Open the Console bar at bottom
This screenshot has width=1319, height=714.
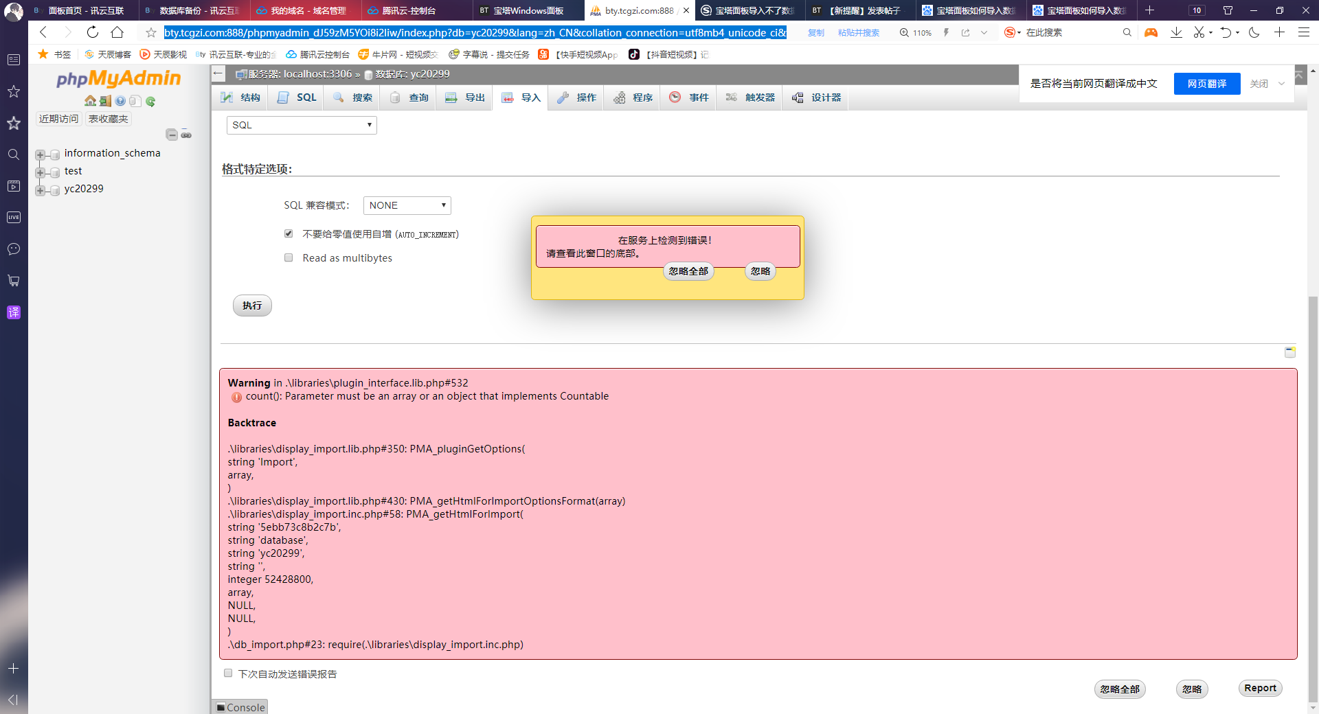pos(240,707)
